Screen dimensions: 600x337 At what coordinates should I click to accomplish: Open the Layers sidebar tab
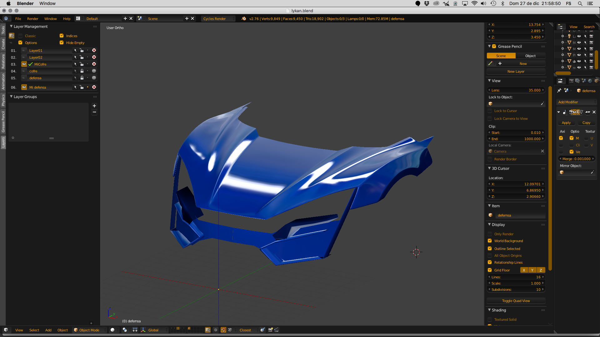[3, 142]
